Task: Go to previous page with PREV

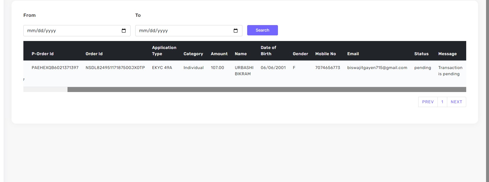Action: point(428,102)
